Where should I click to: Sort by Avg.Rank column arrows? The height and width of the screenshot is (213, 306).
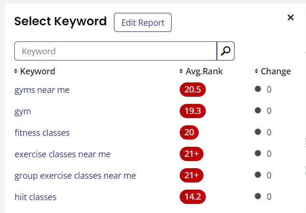tap(181, 71)
